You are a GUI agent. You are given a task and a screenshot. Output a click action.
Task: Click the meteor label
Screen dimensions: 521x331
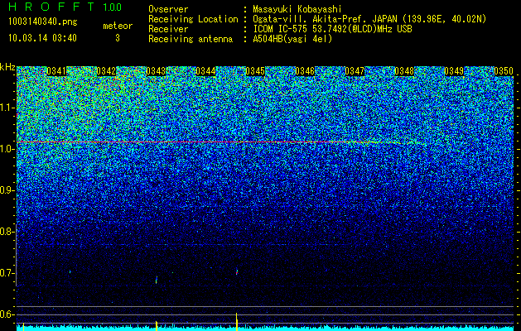[x=118, y=26]
